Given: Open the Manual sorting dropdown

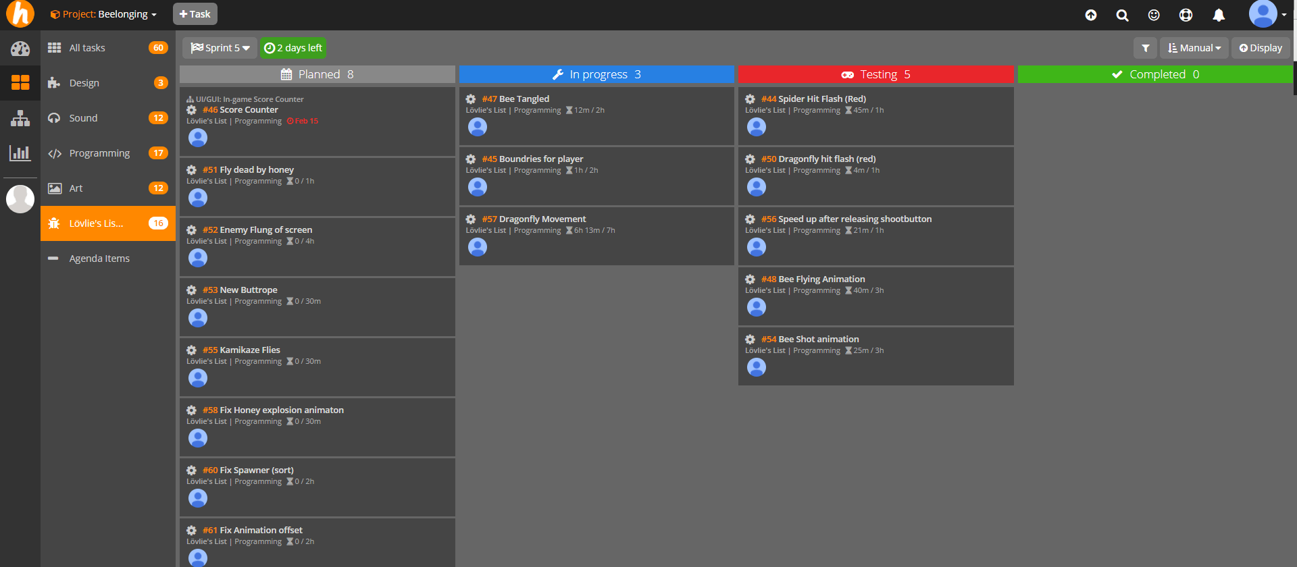Looking at the screenshot, I should coord(1194,48).
